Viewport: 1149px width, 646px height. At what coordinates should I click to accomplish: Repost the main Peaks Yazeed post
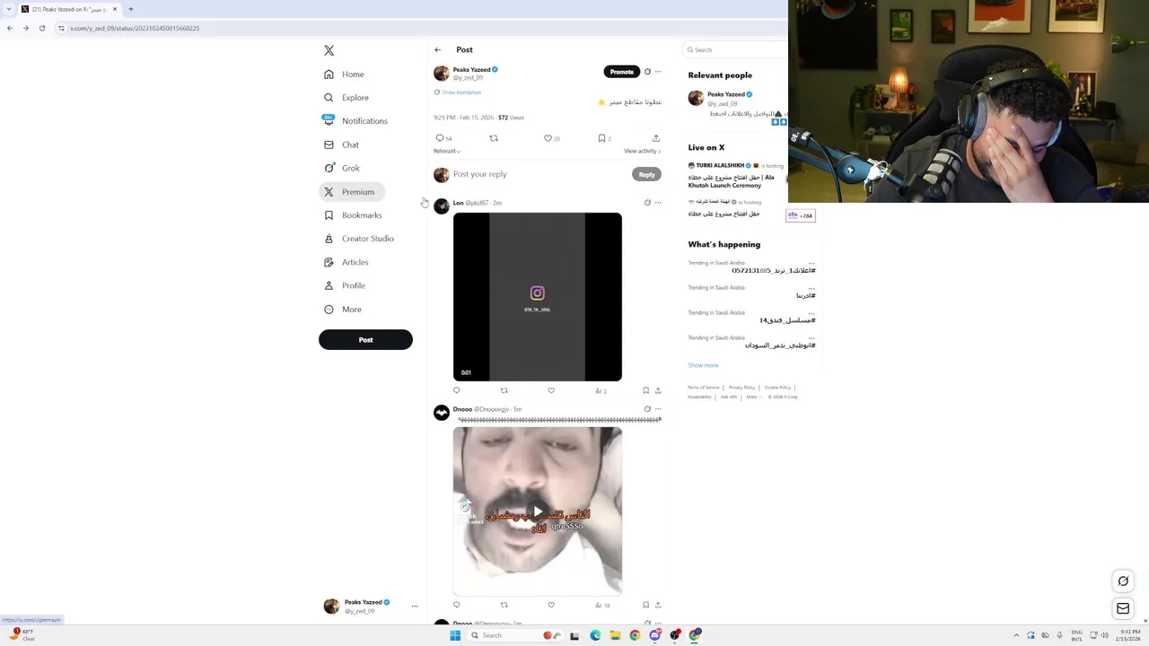(x=493, y=138)
